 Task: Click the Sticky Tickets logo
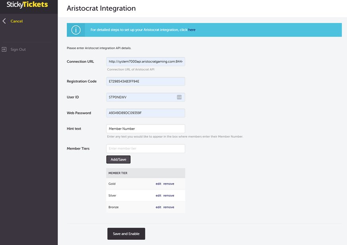[x=27, y=5]
